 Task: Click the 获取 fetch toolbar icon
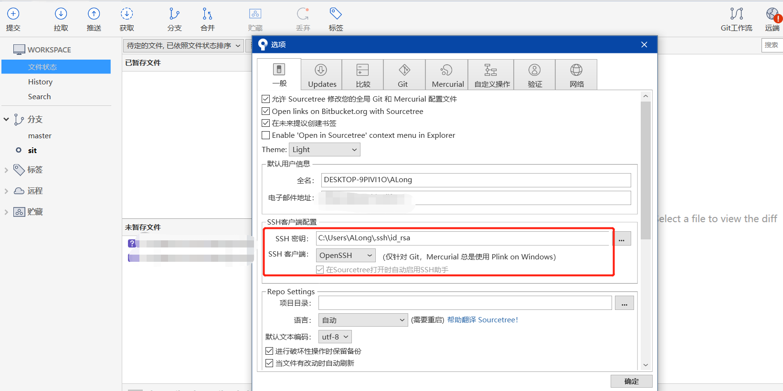point(127,14)
